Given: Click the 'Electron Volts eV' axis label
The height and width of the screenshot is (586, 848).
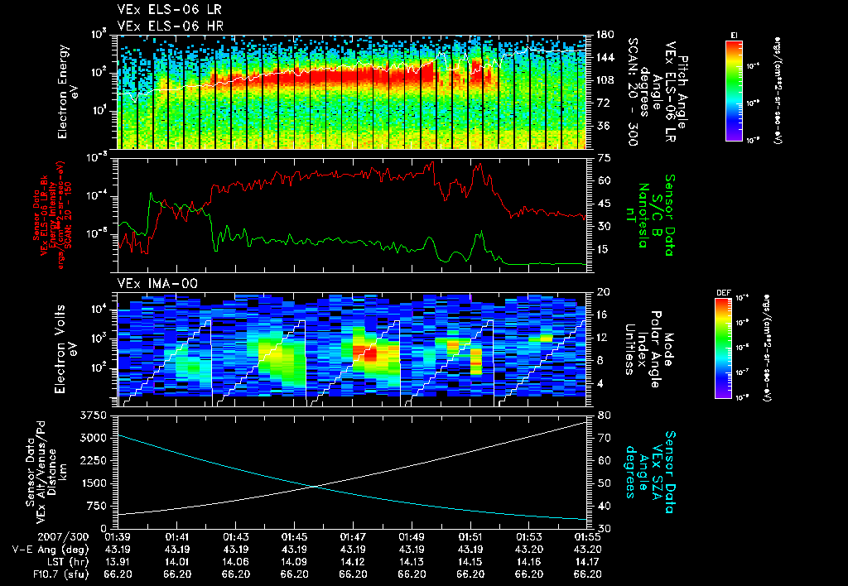Looking at the screenshot, I should pos(65,348).
